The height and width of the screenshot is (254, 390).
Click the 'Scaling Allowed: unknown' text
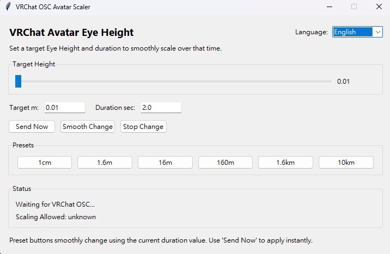click(x=56, y=217)
